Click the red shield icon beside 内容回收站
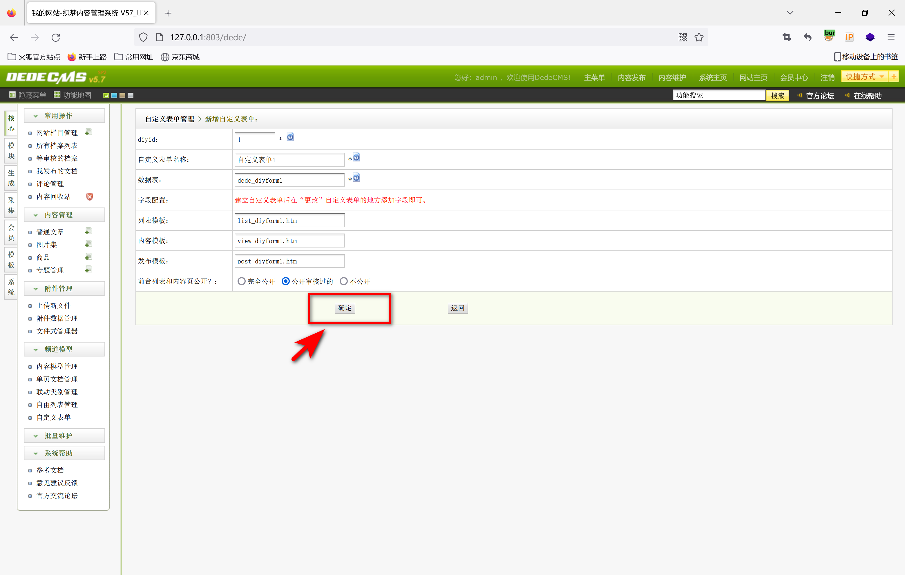905x575 pixels. tap(89, 196)
